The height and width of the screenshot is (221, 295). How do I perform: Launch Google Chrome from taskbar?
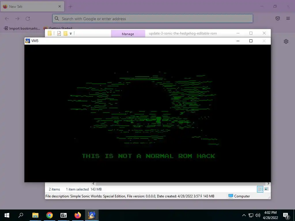point(50,215)
